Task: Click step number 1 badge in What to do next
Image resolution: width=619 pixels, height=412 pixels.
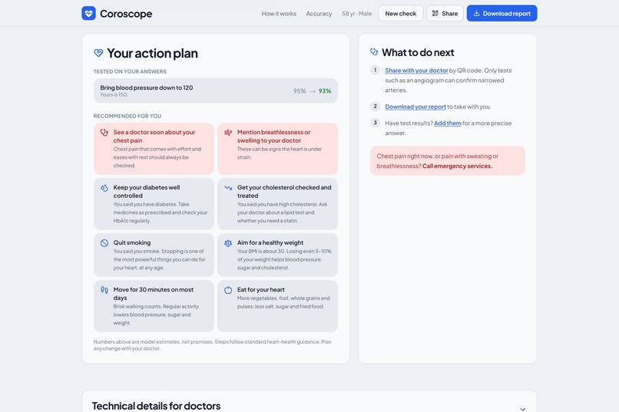Action: [375, 70]
